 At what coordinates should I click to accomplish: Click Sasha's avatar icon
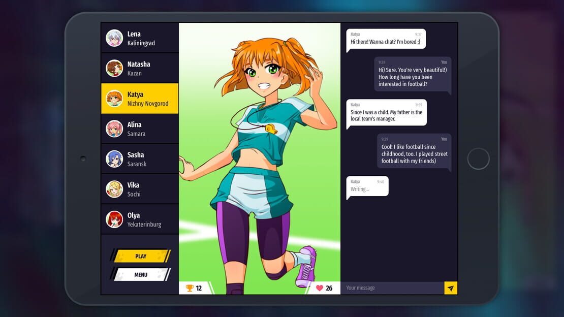click(x=114, y=159)
